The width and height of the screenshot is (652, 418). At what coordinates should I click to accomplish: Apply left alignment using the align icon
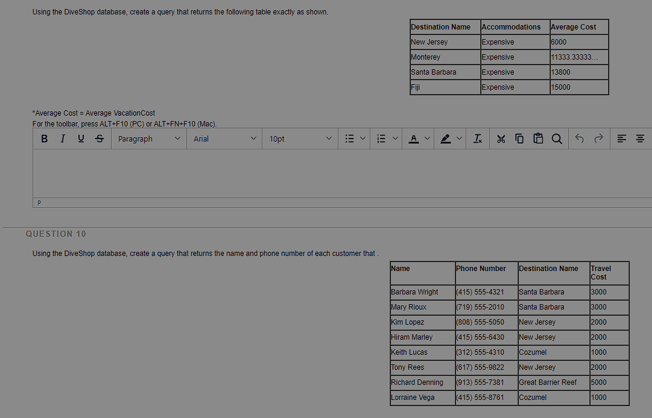point(621,139)
